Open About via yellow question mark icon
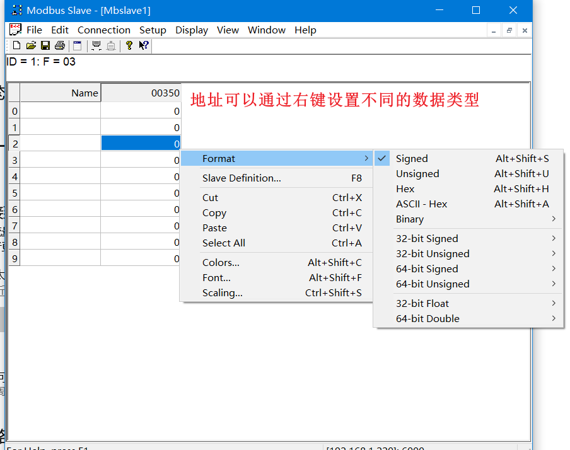570x450 pixels. 129,45
